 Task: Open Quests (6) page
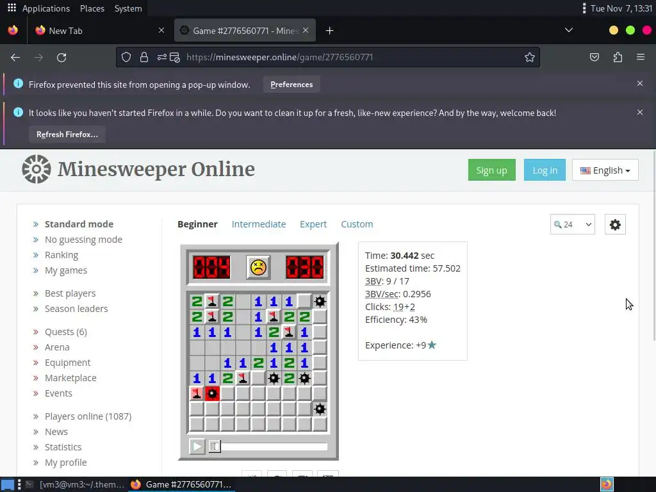pyautogui.click(x=66, y=332)
